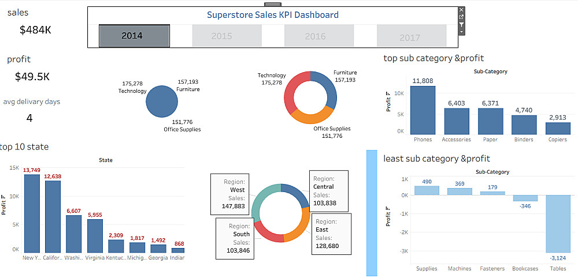
Task: Click the Machines bar
Action: (x=460, y=191)
